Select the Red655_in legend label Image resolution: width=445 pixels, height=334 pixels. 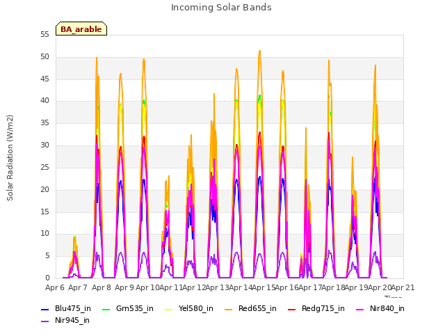pos(257,309)
